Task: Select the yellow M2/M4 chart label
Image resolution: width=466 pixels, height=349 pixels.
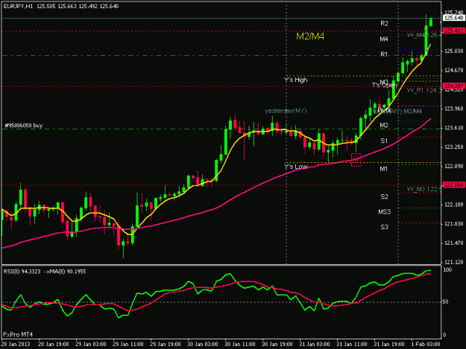Action: point(310,36)
